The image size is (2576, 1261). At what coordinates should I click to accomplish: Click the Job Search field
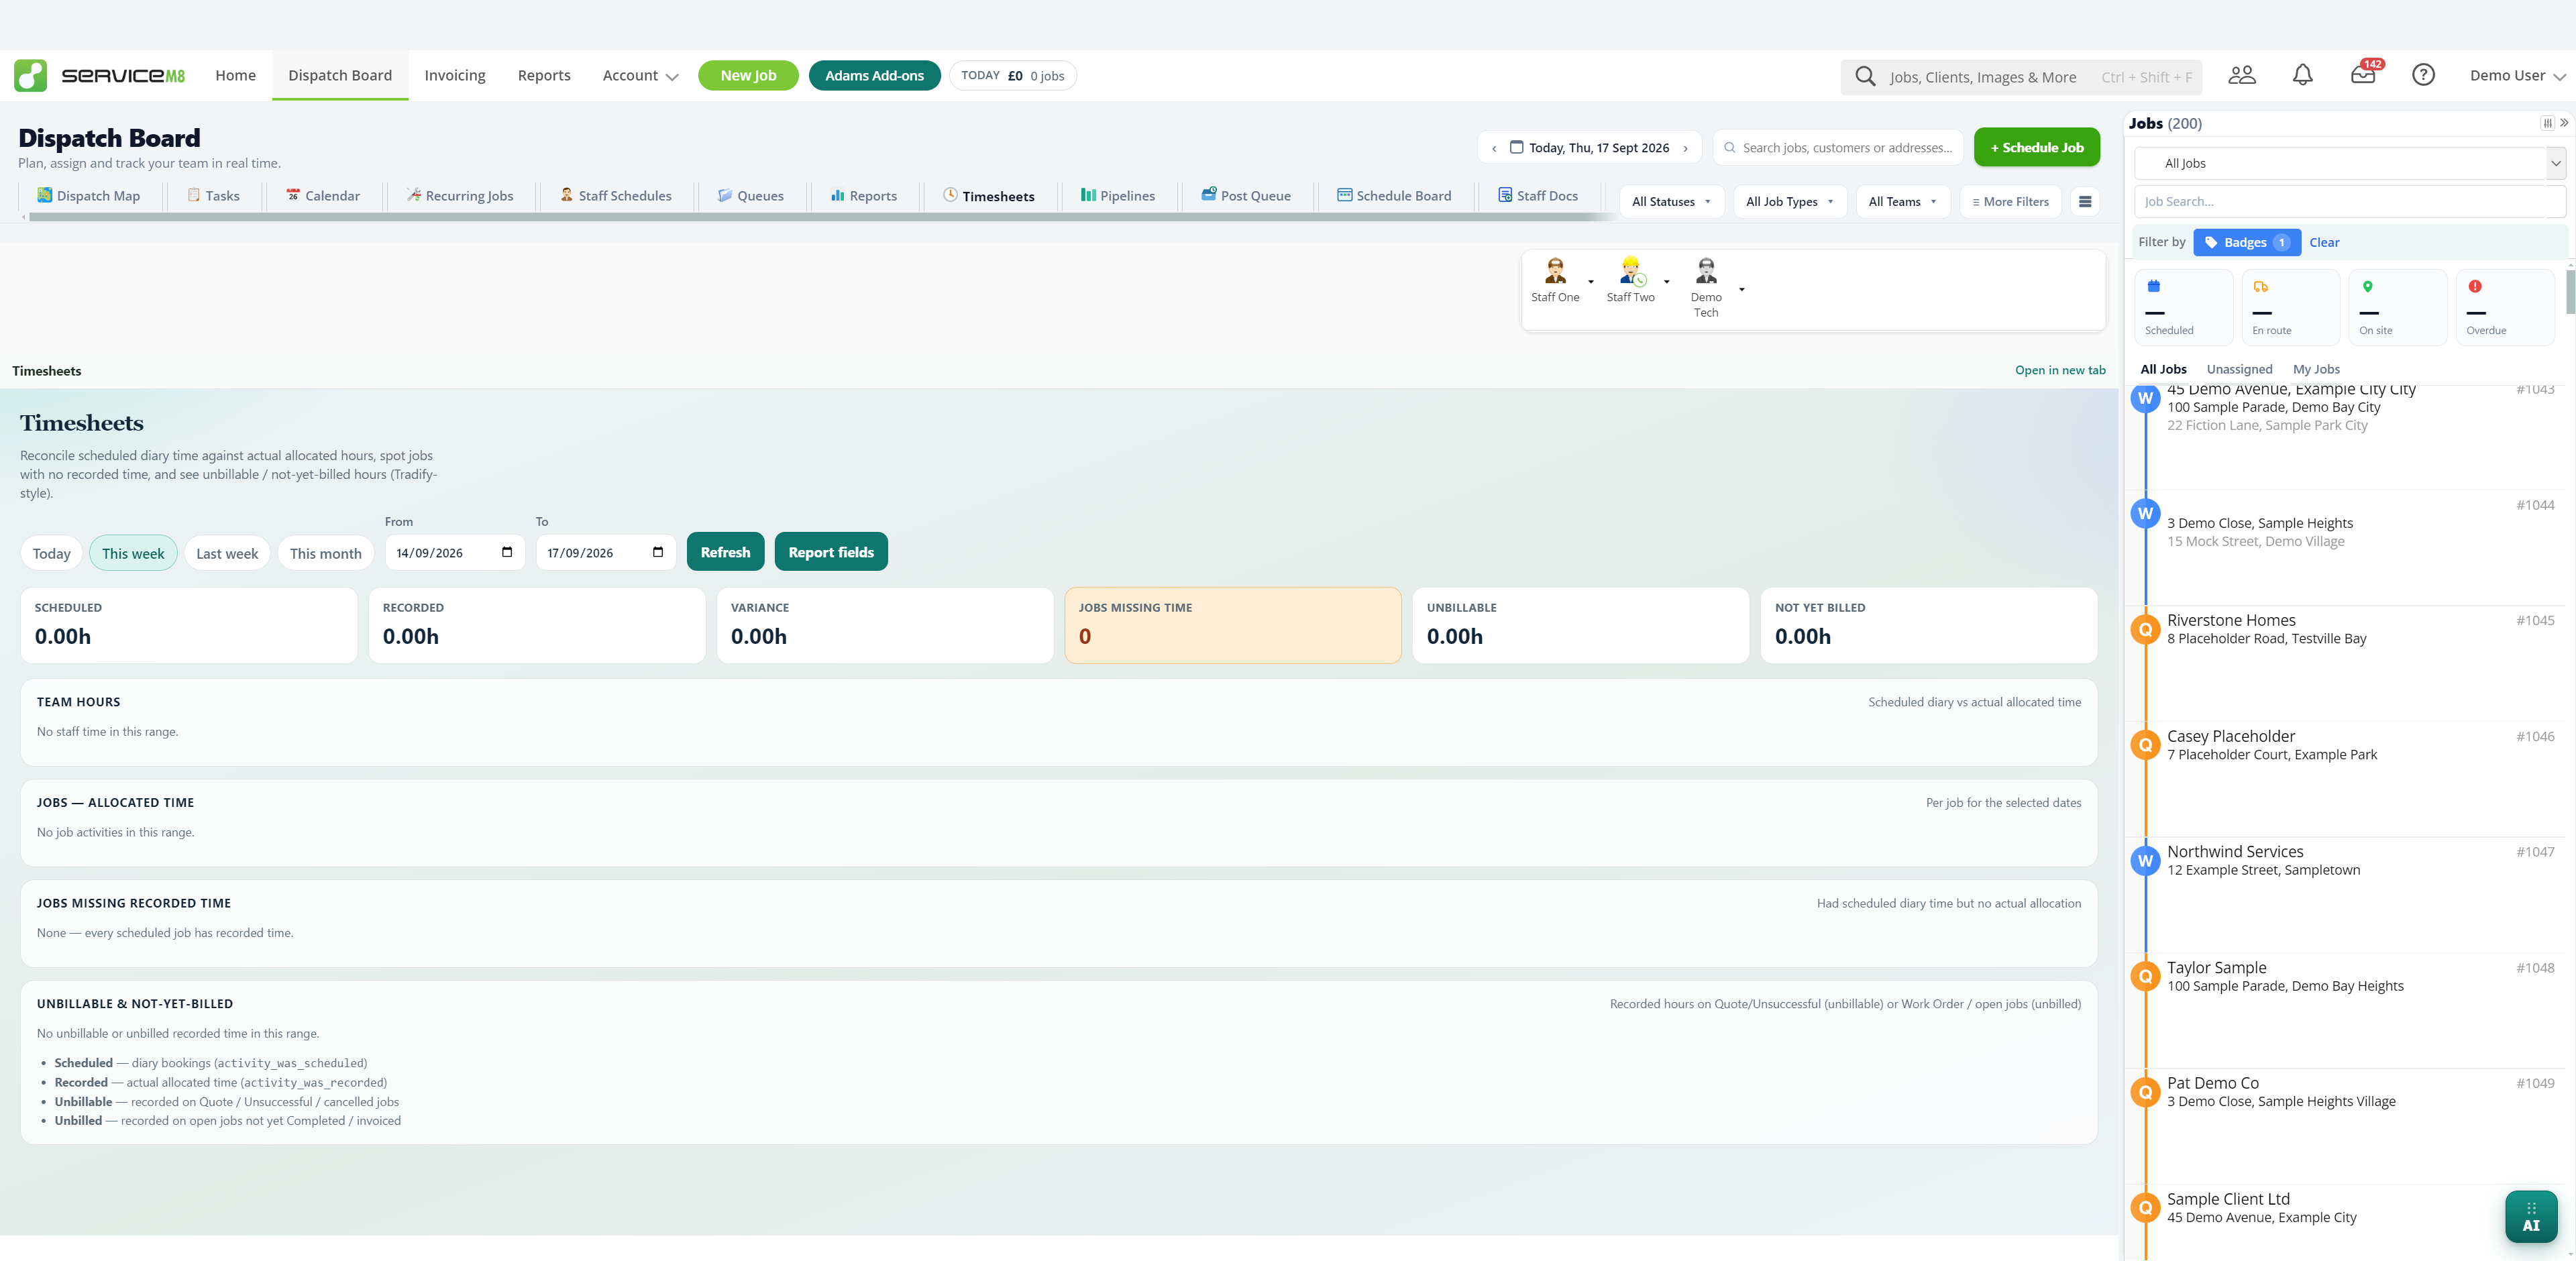2349,201
